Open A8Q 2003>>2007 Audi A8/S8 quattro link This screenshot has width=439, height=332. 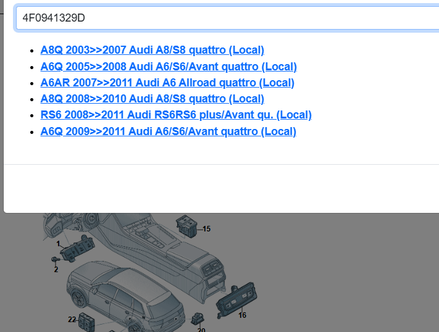coord(152,50)
